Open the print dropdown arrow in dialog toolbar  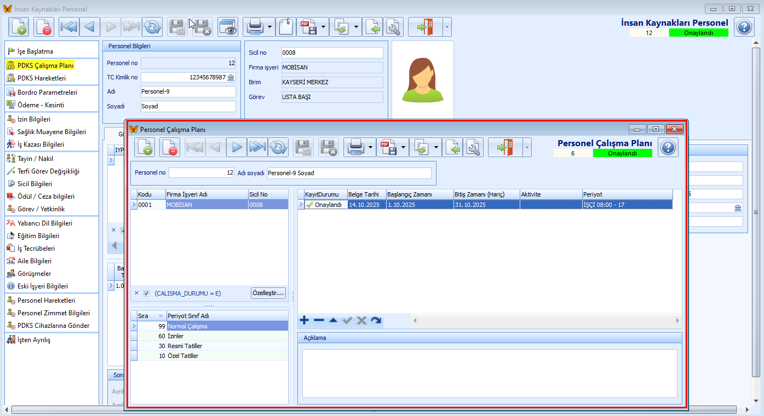(371, 147)
